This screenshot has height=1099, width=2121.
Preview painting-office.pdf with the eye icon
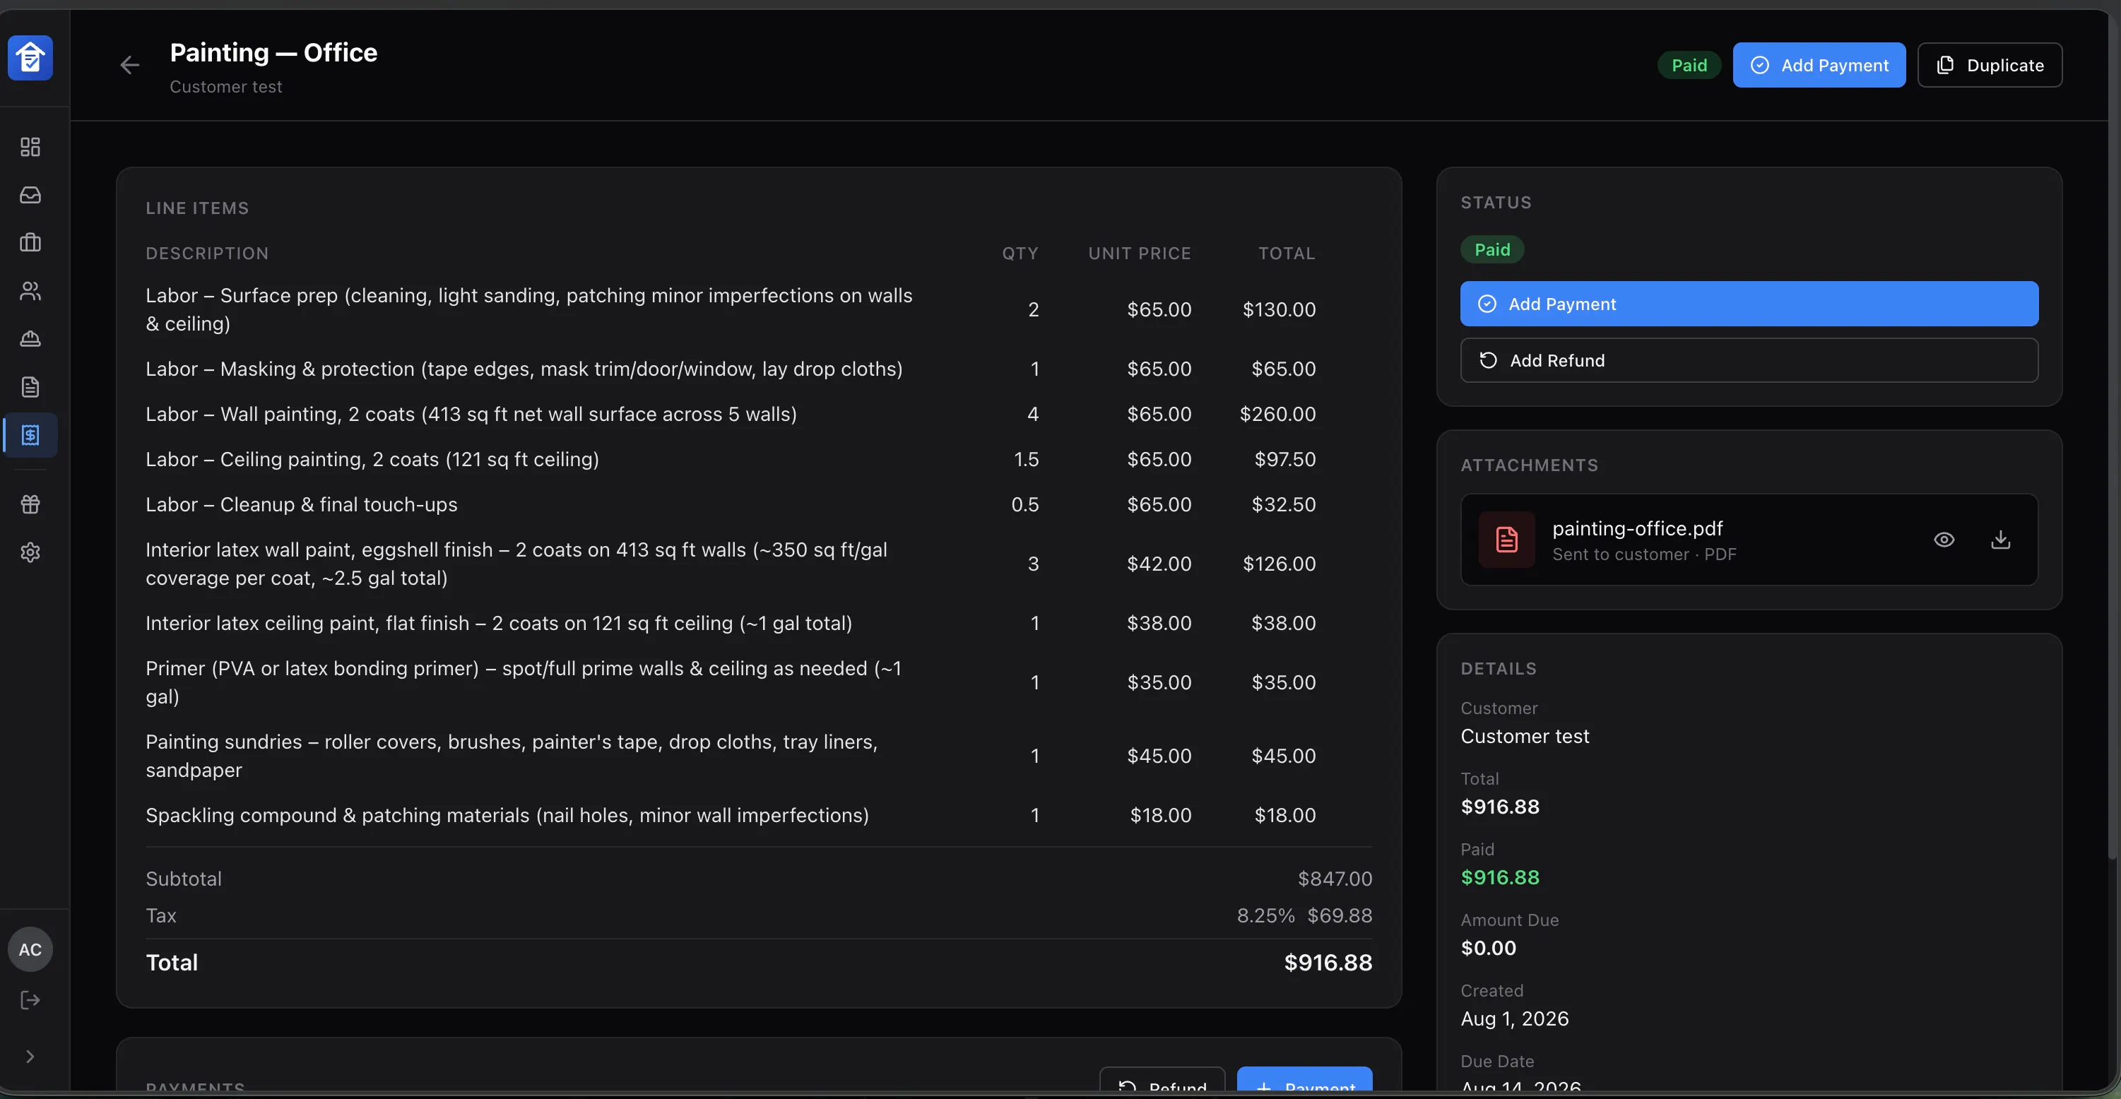click(1944, 540)
